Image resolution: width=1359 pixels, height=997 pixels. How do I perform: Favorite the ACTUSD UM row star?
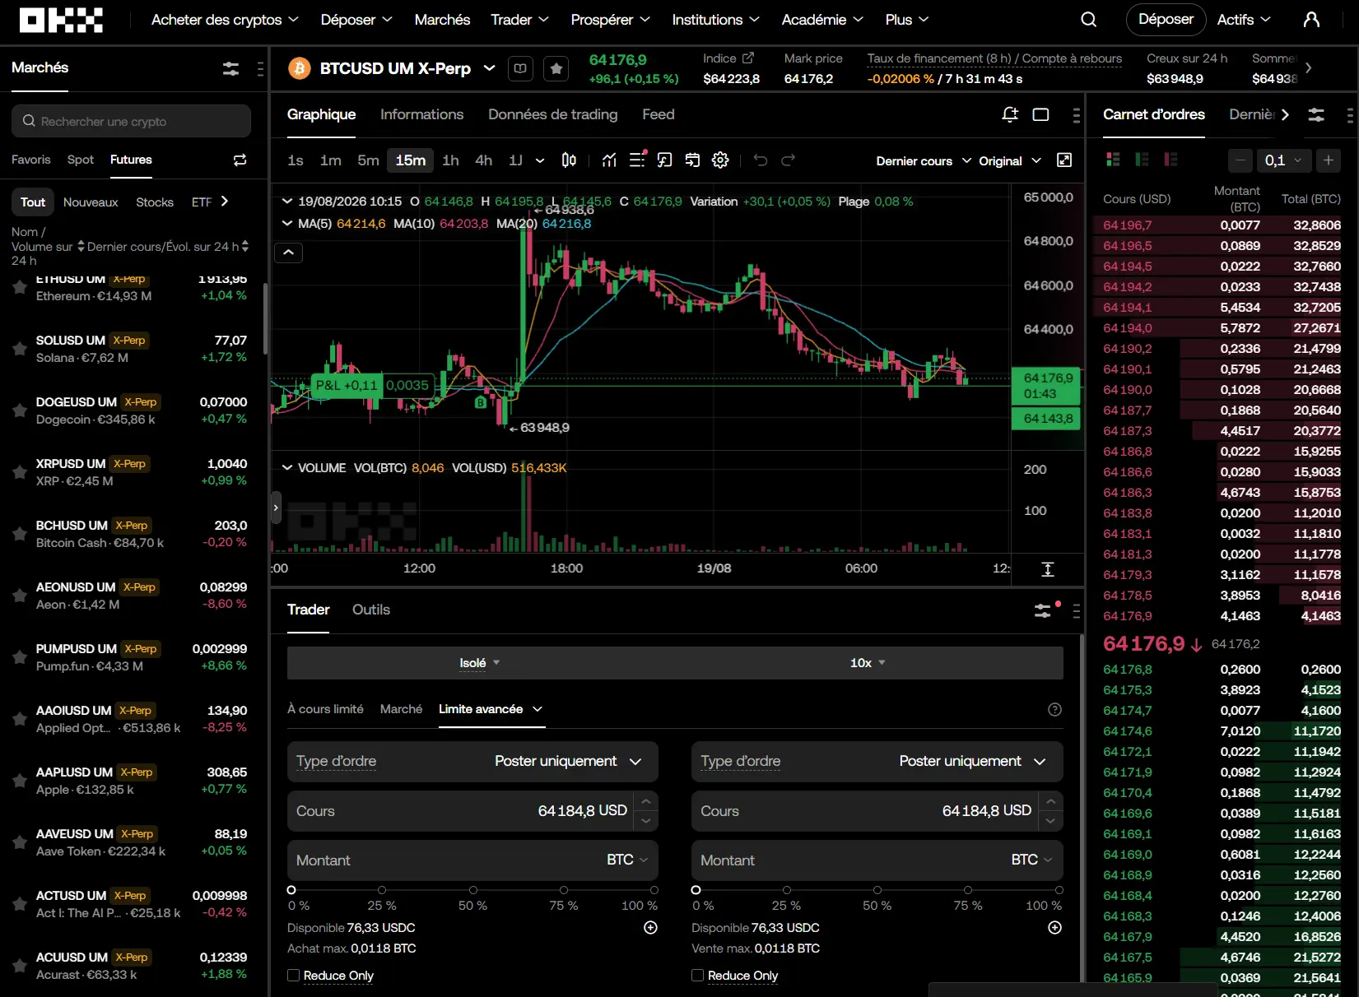point(20,904)
